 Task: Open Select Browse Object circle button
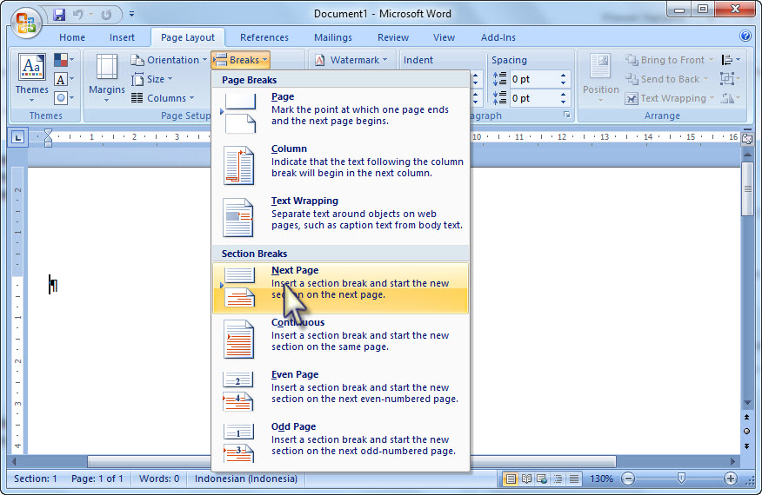(x=747, y=431)
